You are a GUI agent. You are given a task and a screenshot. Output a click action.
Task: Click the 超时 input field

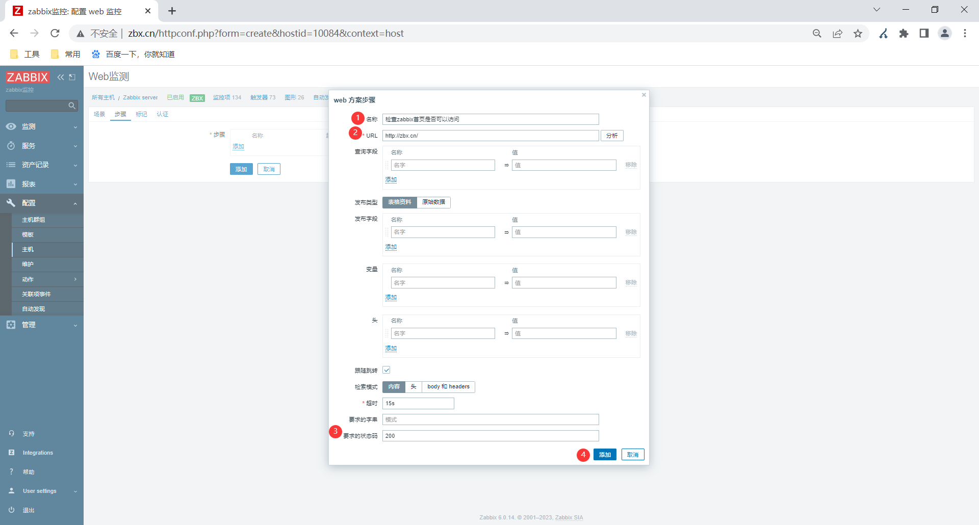(x=418, y=403)
